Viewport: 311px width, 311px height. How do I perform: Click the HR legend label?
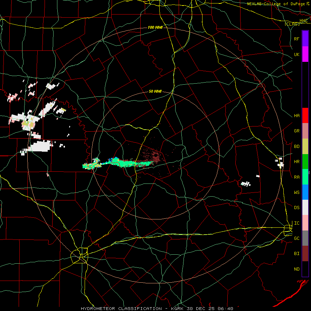coord(296,162)
